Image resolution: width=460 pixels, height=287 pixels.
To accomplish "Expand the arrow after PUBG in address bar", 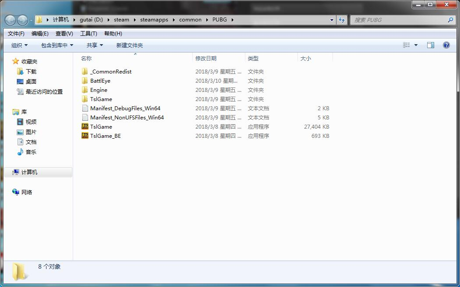I will 233,20.
